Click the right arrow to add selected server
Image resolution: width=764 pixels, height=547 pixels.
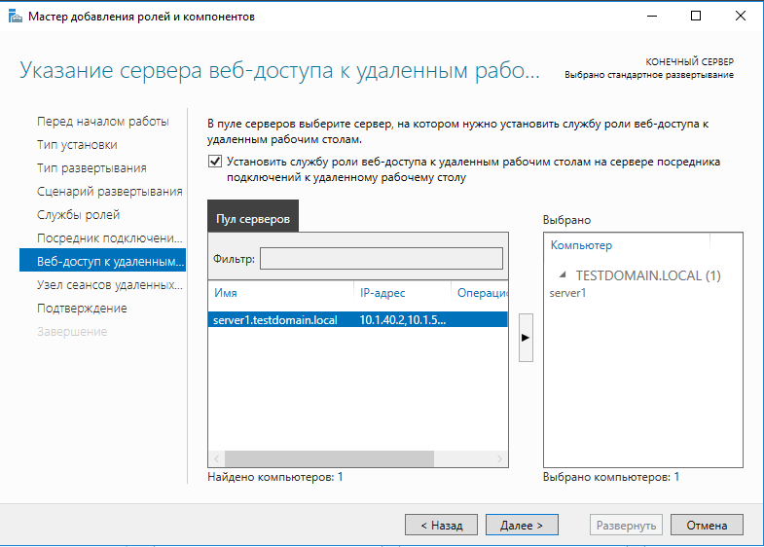pos(526,338)
